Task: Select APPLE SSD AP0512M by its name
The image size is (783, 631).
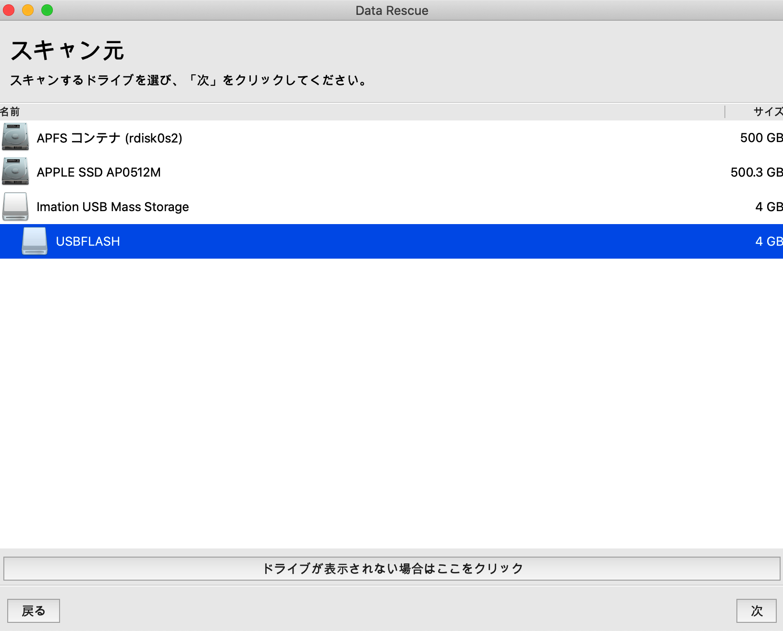Action: click(x=98, y=172)
